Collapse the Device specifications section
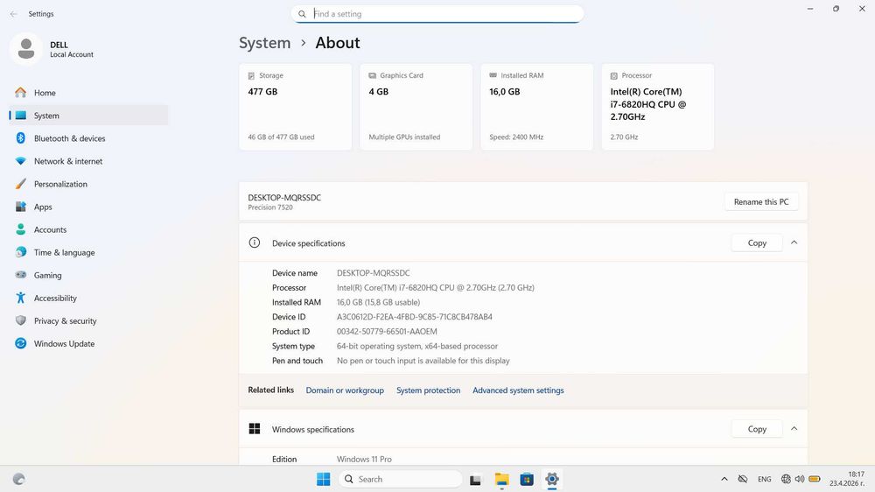875x492 pixels. pyautogui.click(x=794, y=242)
